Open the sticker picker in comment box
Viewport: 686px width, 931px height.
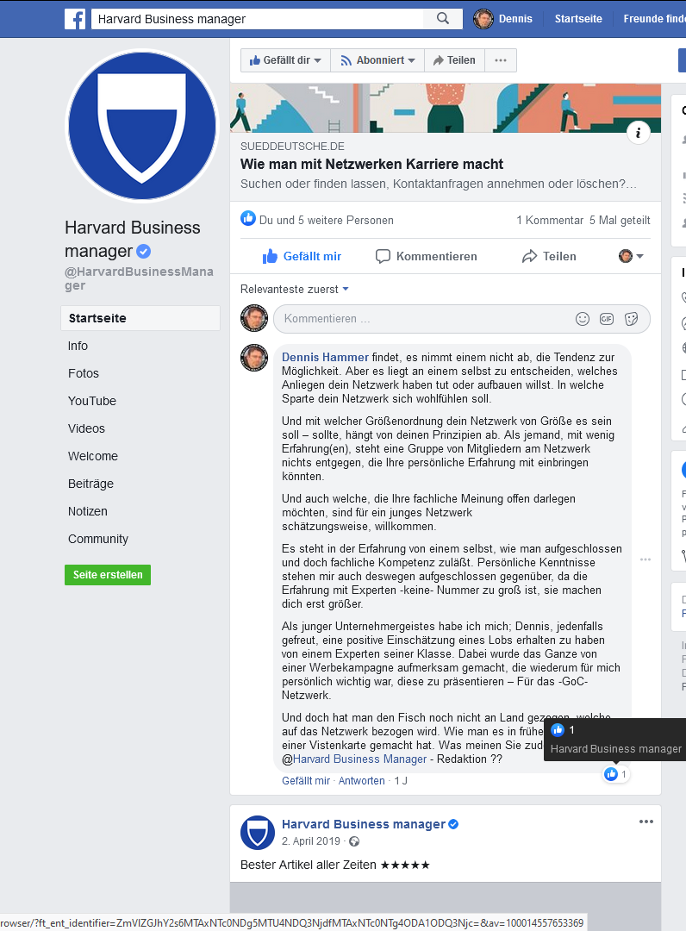(x=632, y=319)
